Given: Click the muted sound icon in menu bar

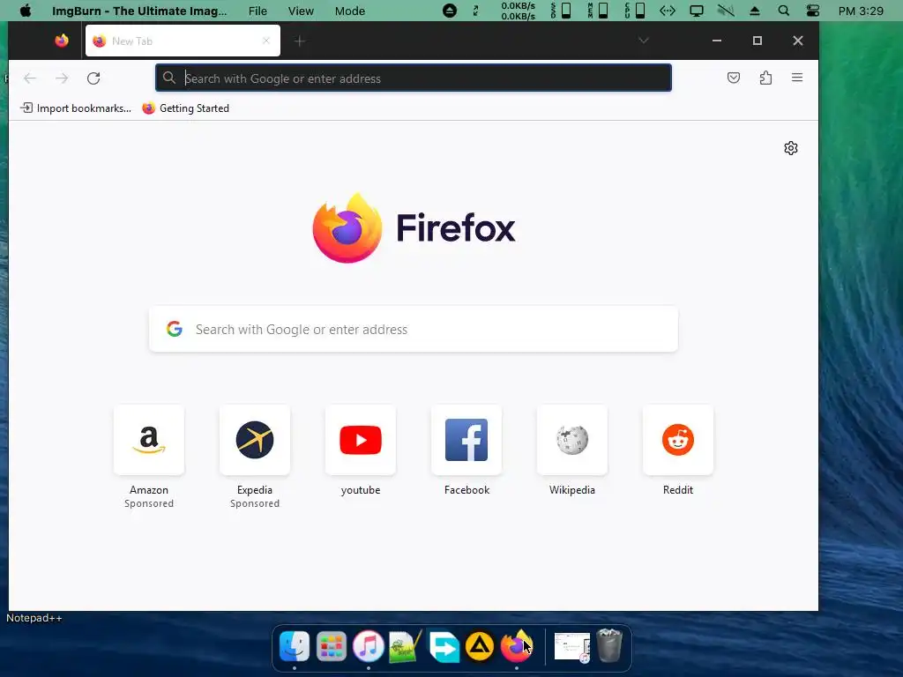Looking at the screenshot, I should (726, 11).
